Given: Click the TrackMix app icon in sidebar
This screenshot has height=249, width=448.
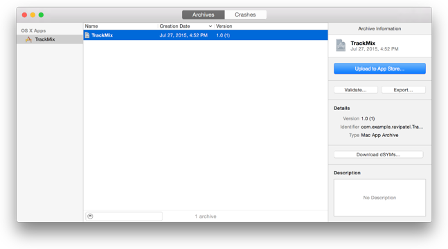Looking at the screenshot, I should pos(28,39).
